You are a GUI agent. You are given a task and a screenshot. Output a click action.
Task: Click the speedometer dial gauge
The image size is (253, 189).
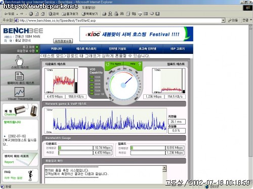click(123, 85)
